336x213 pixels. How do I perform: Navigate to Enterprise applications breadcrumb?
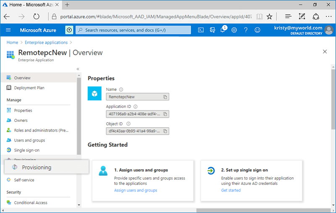tap(46, 42)
